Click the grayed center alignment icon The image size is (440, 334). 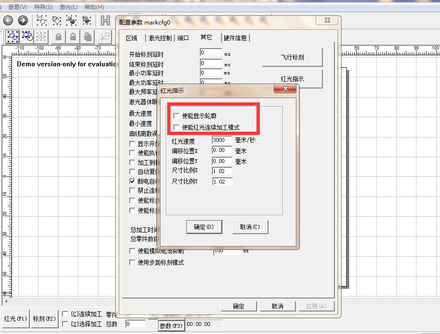point(41,37)
